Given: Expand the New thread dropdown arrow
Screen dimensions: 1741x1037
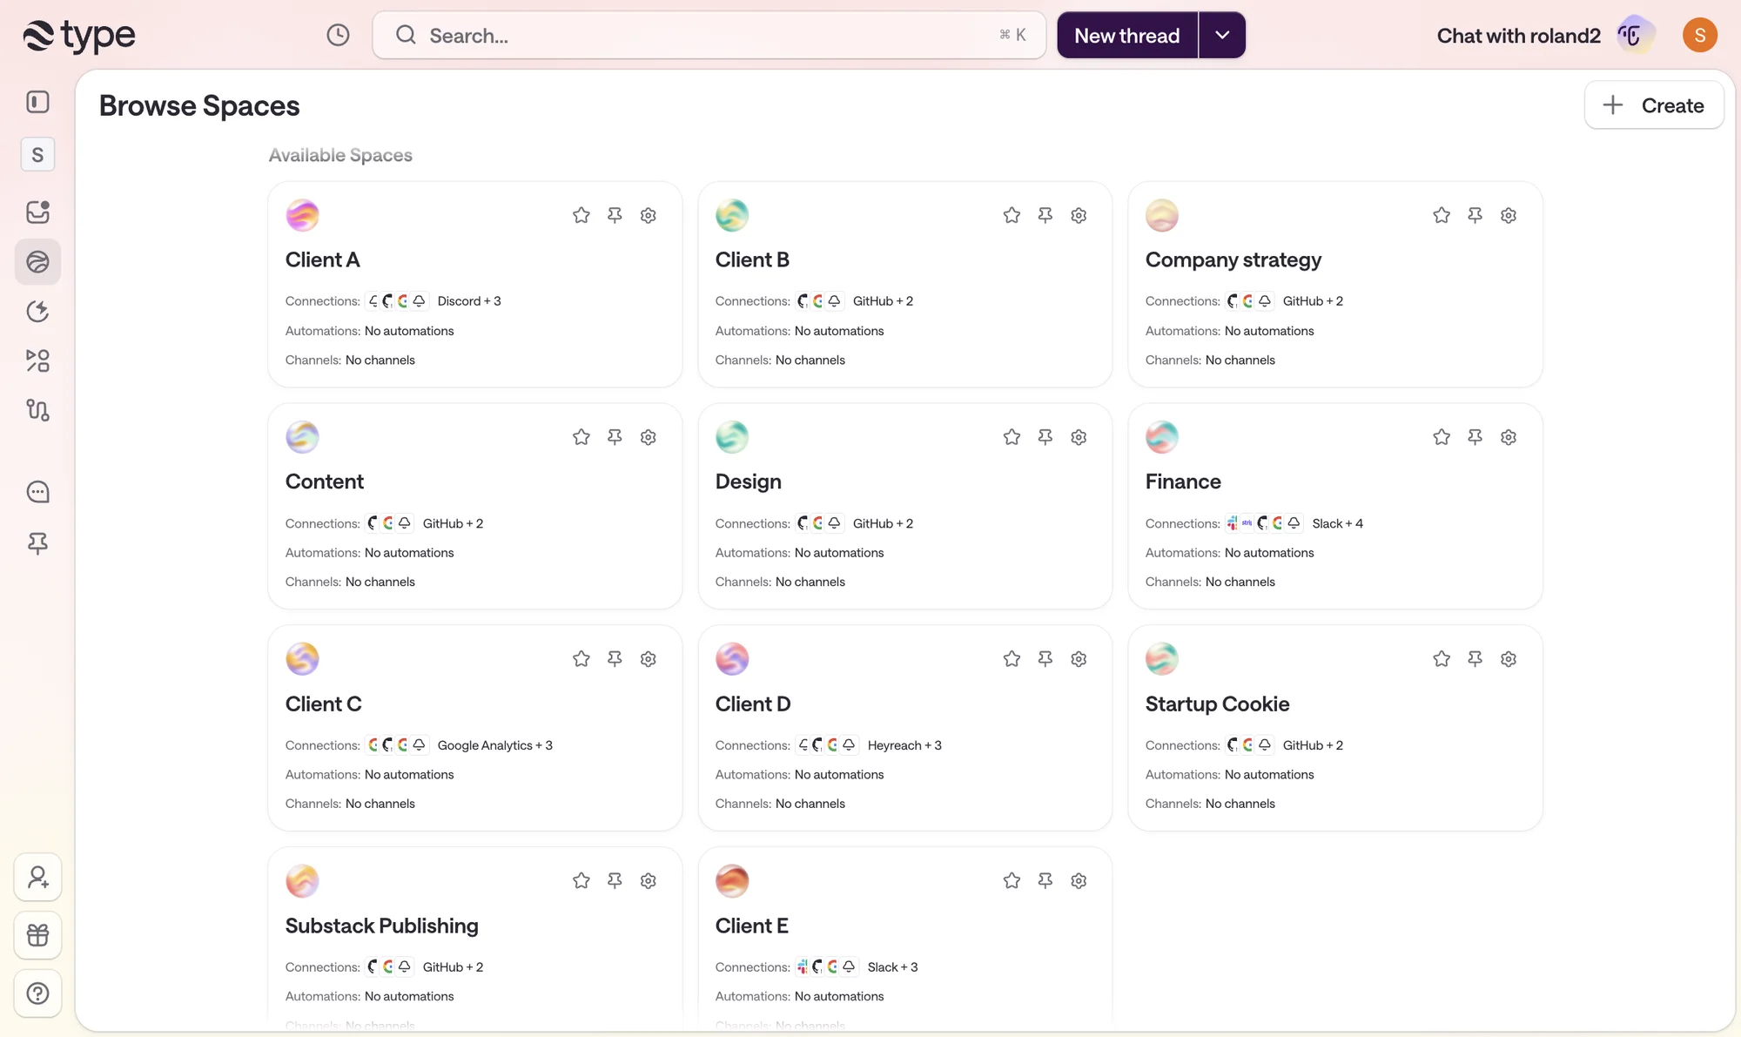Looking at the screenshot, I should point(1222,35).
